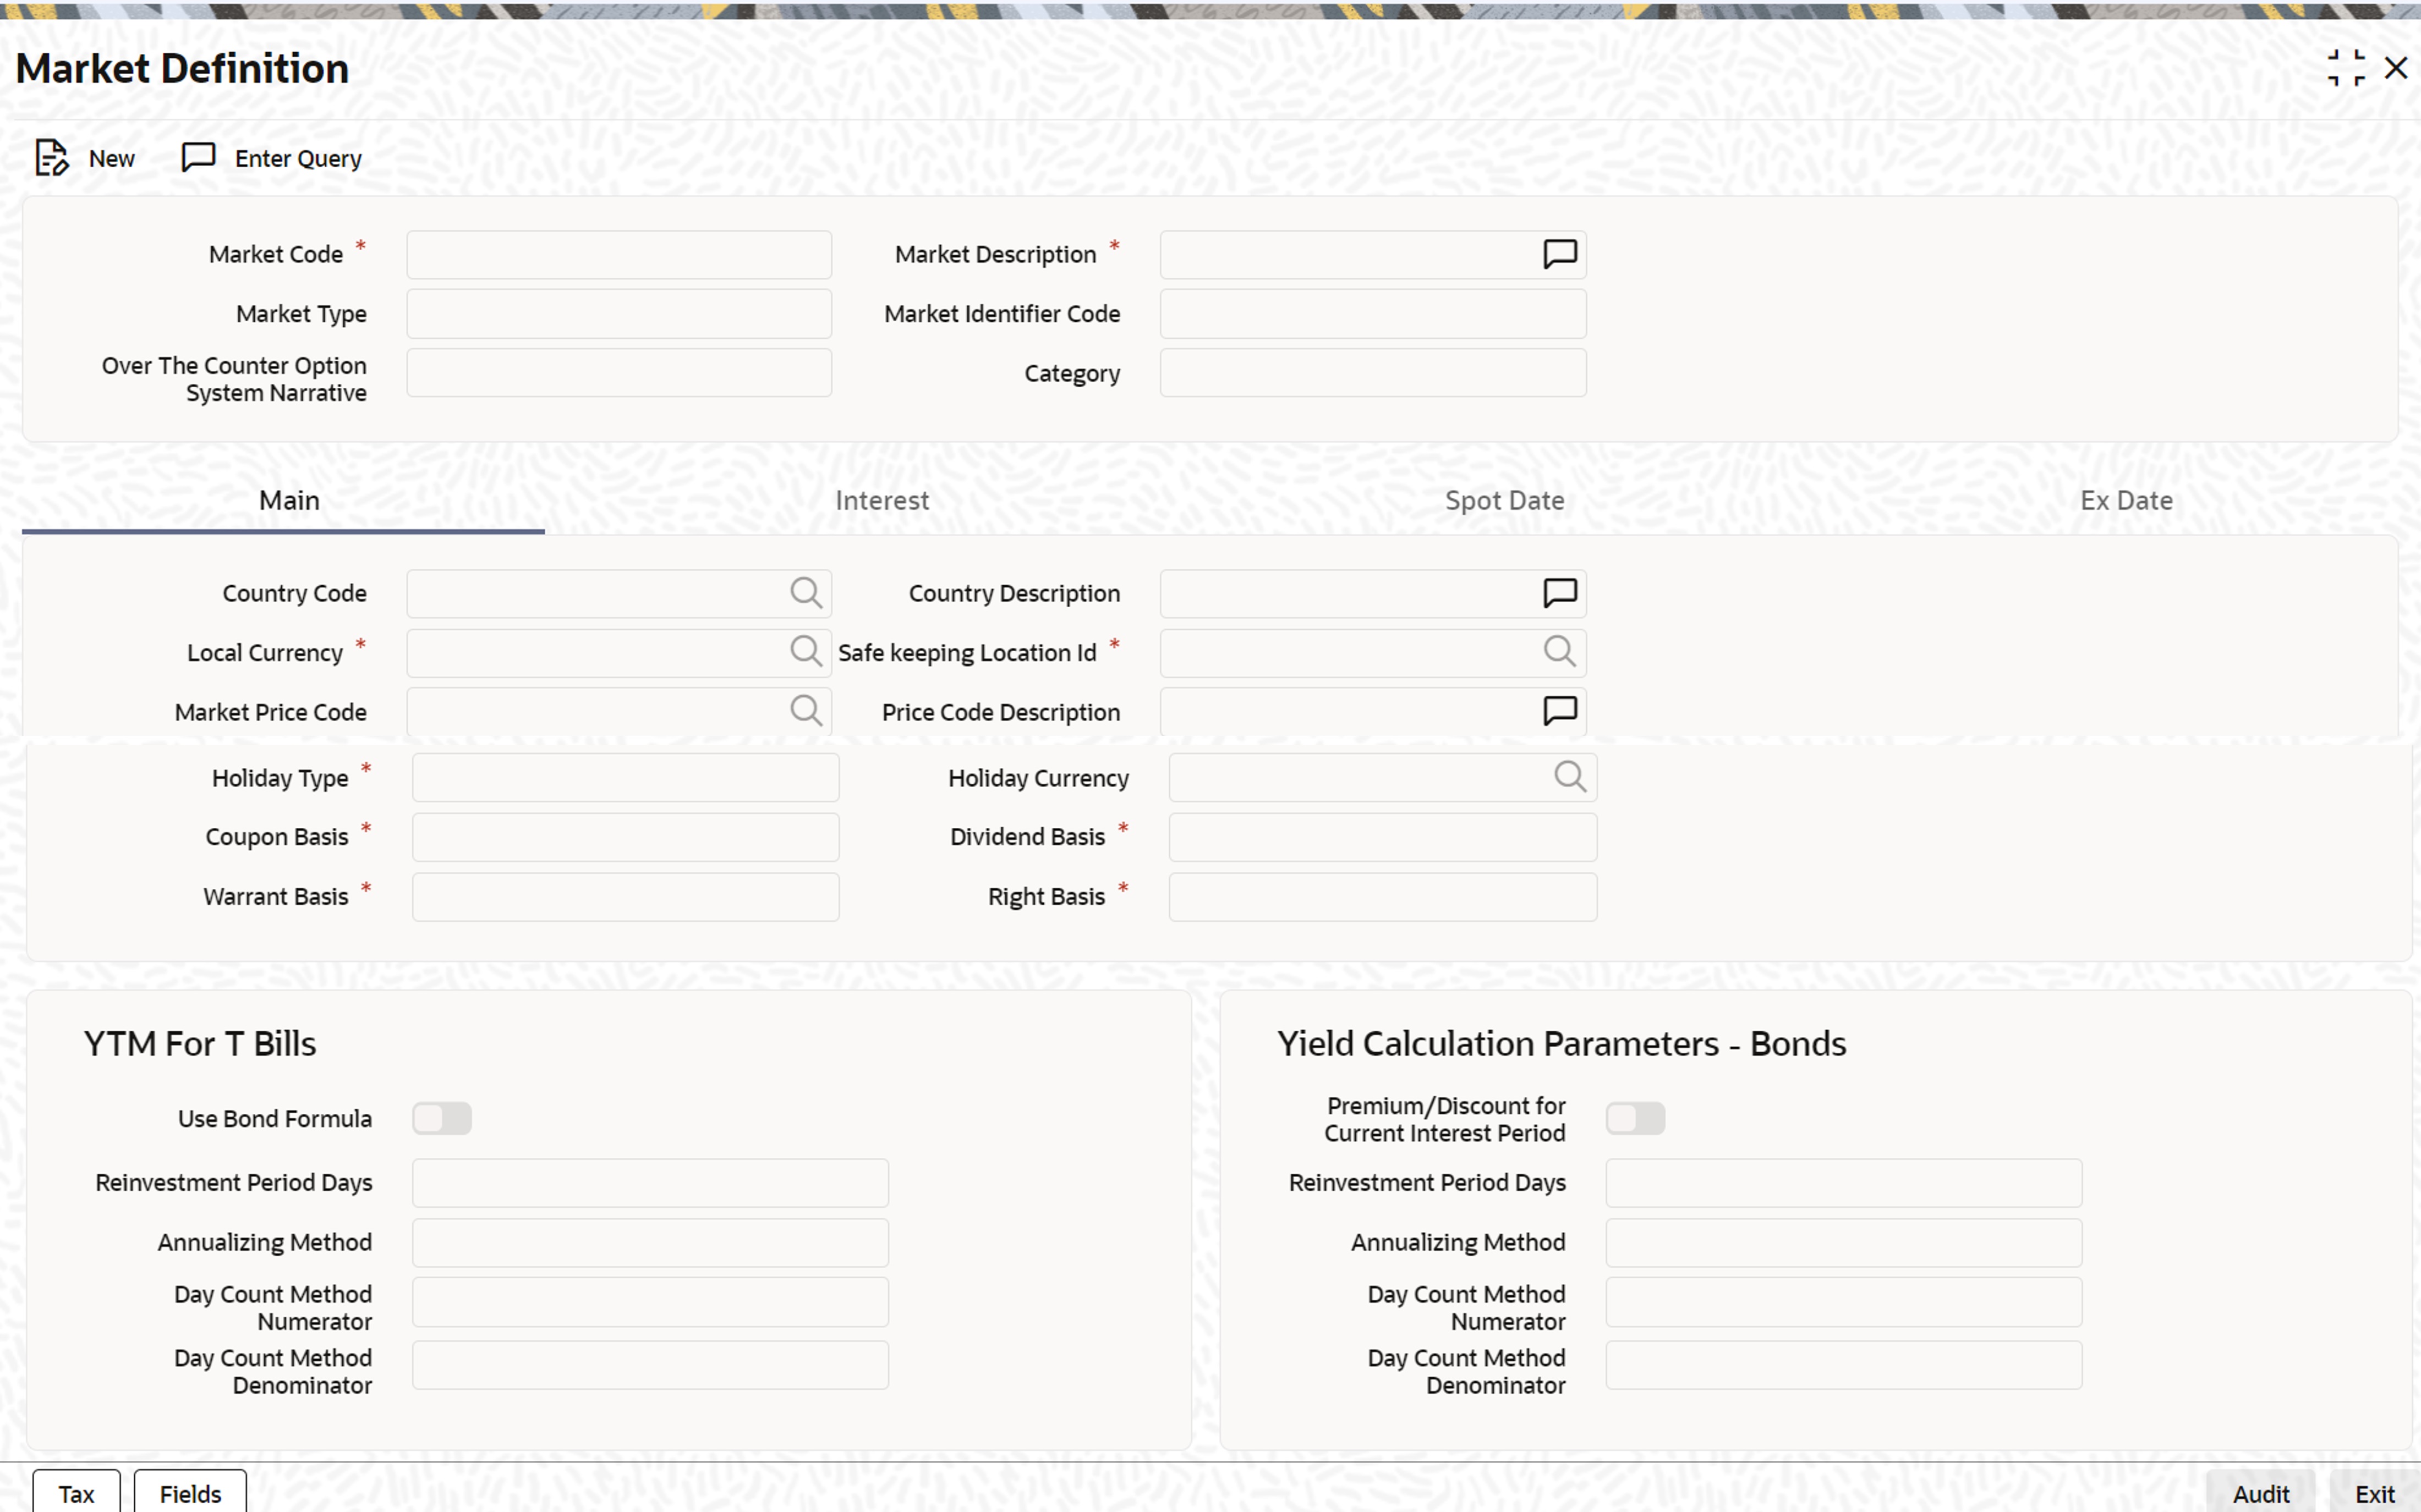This screenshot has height=1512, width=2421.
Task: Open the Coupon Basis dropdown
Action: 625,837
